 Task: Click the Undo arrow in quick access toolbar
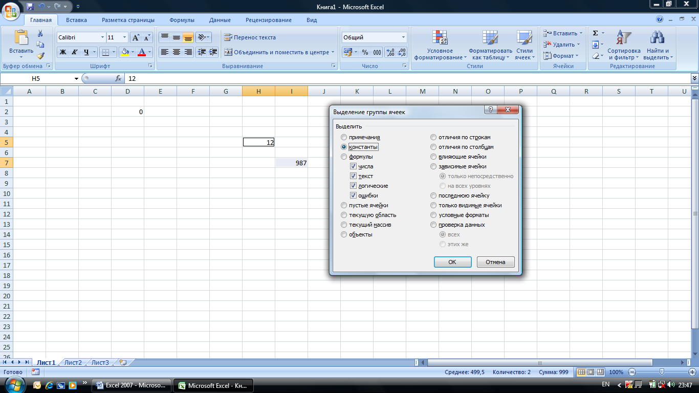41,6
